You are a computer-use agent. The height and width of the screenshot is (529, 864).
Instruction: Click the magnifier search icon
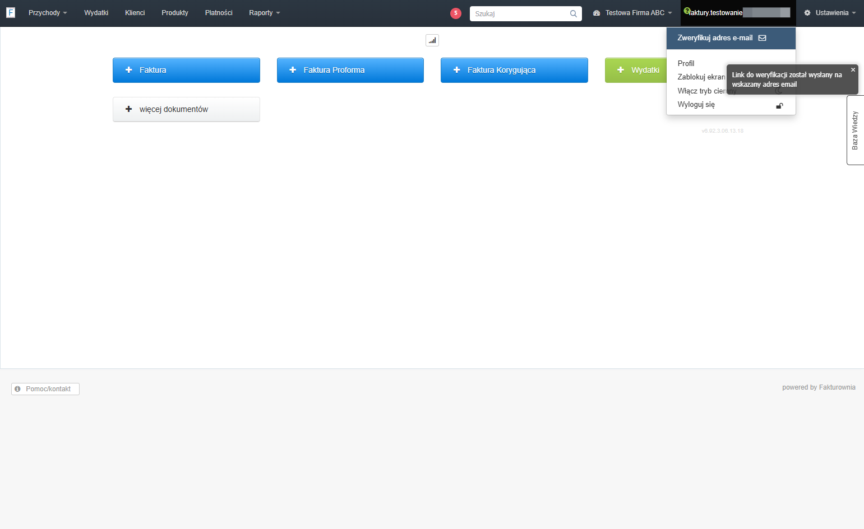574,14
